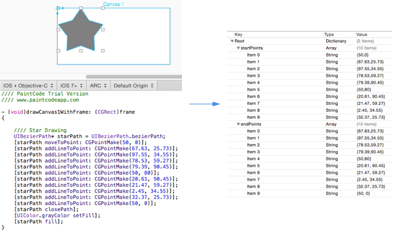Grab the star's bottom-left selection handle
Image resolution: width=395 pixels, height=231 pixels.
point(58,51)
